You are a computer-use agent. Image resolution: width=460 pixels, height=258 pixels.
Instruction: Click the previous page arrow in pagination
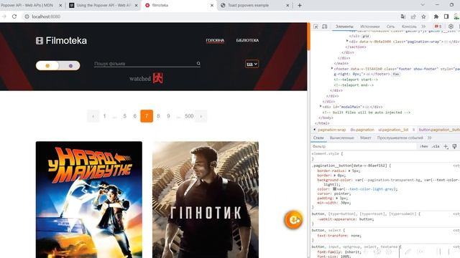pyautogui.click(x=93, y=116)
